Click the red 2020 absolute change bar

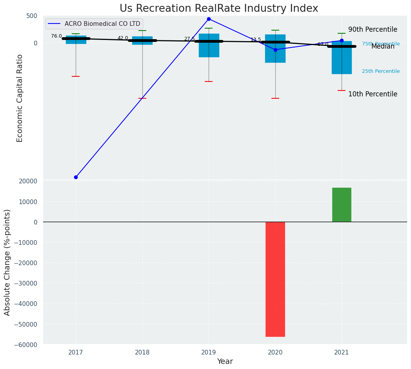275,279
